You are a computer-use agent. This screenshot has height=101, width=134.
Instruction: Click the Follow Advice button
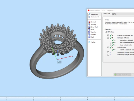click(123, 75)
